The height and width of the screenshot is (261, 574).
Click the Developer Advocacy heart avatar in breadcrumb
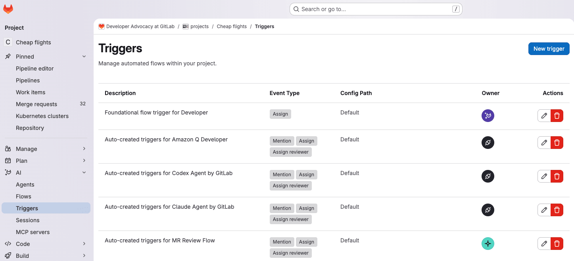pyautogui.click(x=102, y=27)
